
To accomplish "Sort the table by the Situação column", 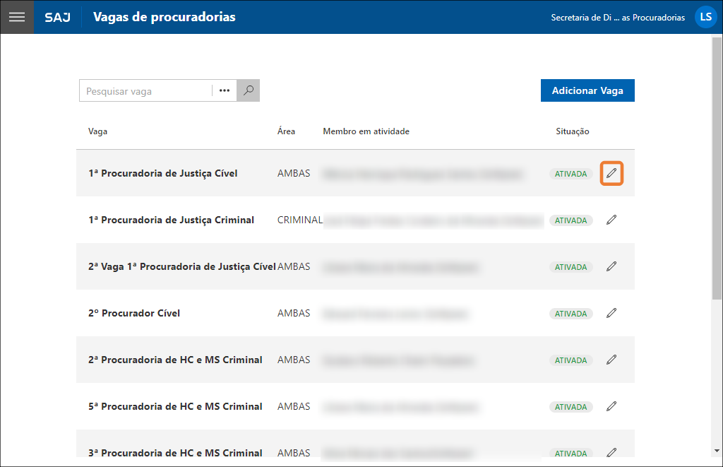I will pos(572,131).
